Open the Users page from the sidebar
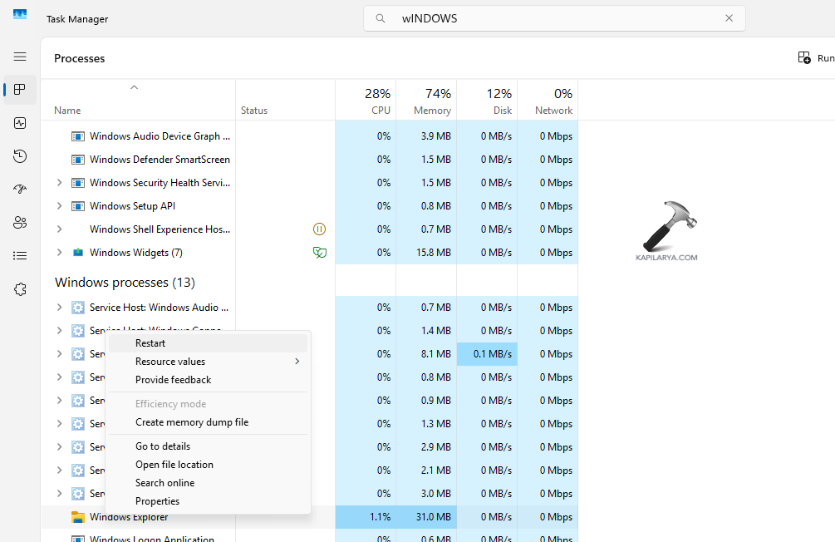 pos(20,223)
